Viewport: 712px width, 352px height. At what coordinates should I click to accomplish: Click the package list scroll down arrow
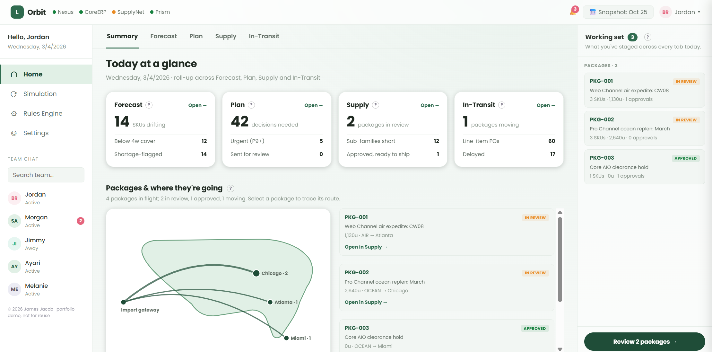560,349
